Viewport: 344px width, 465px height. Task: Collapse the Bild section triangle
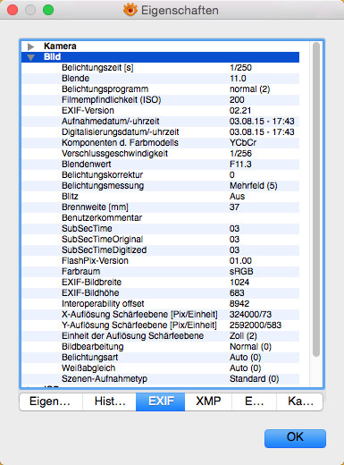(30, 57)
